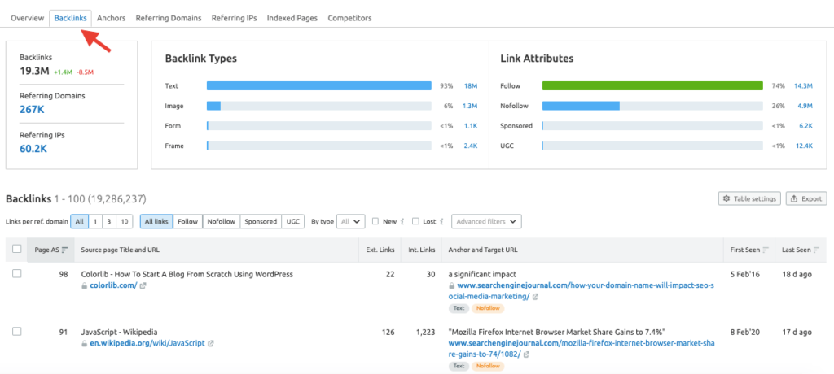
Task: Open Table settings
Action: pyautogui.click(x=750, y=198)
